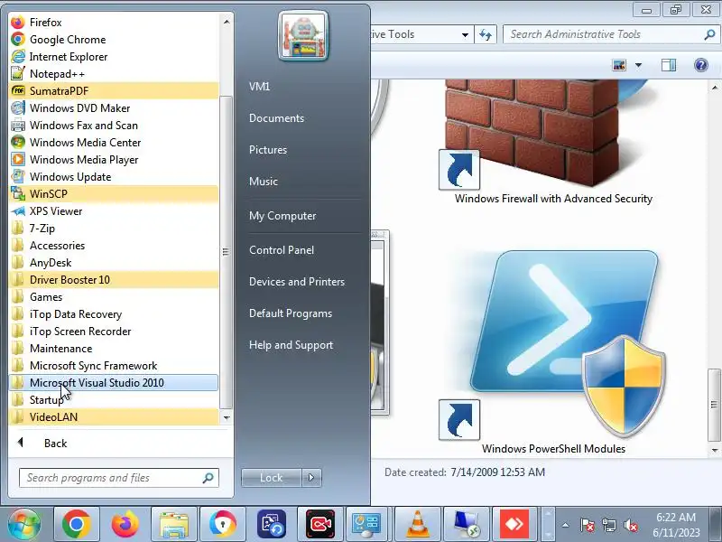
Task: Open Windows Media Player
Action: coord(114,160)
